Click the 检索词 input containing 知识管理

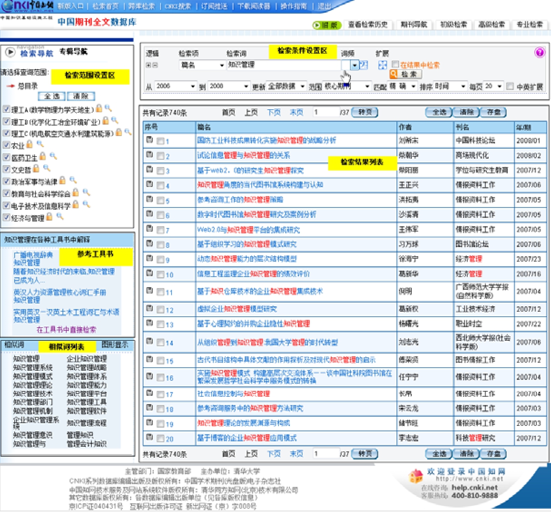[284, 65]
